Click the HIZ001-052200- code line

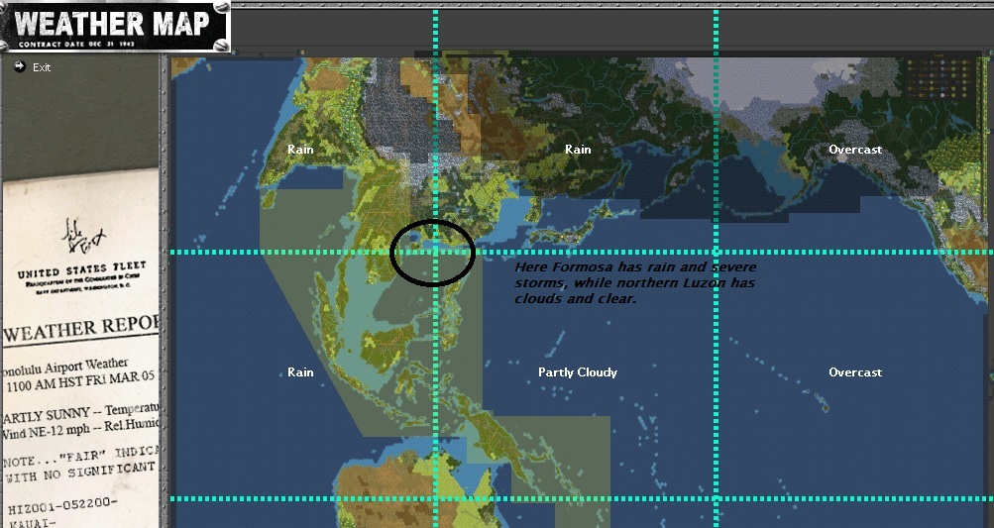63,505
